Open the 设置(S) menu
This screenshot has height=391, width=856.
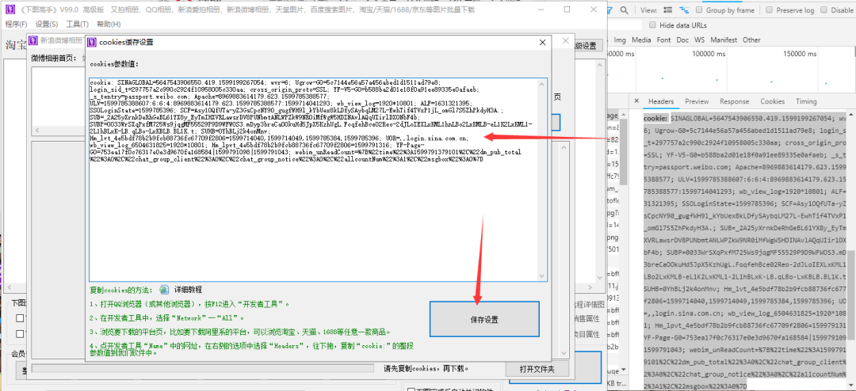(x=47, y=24)
